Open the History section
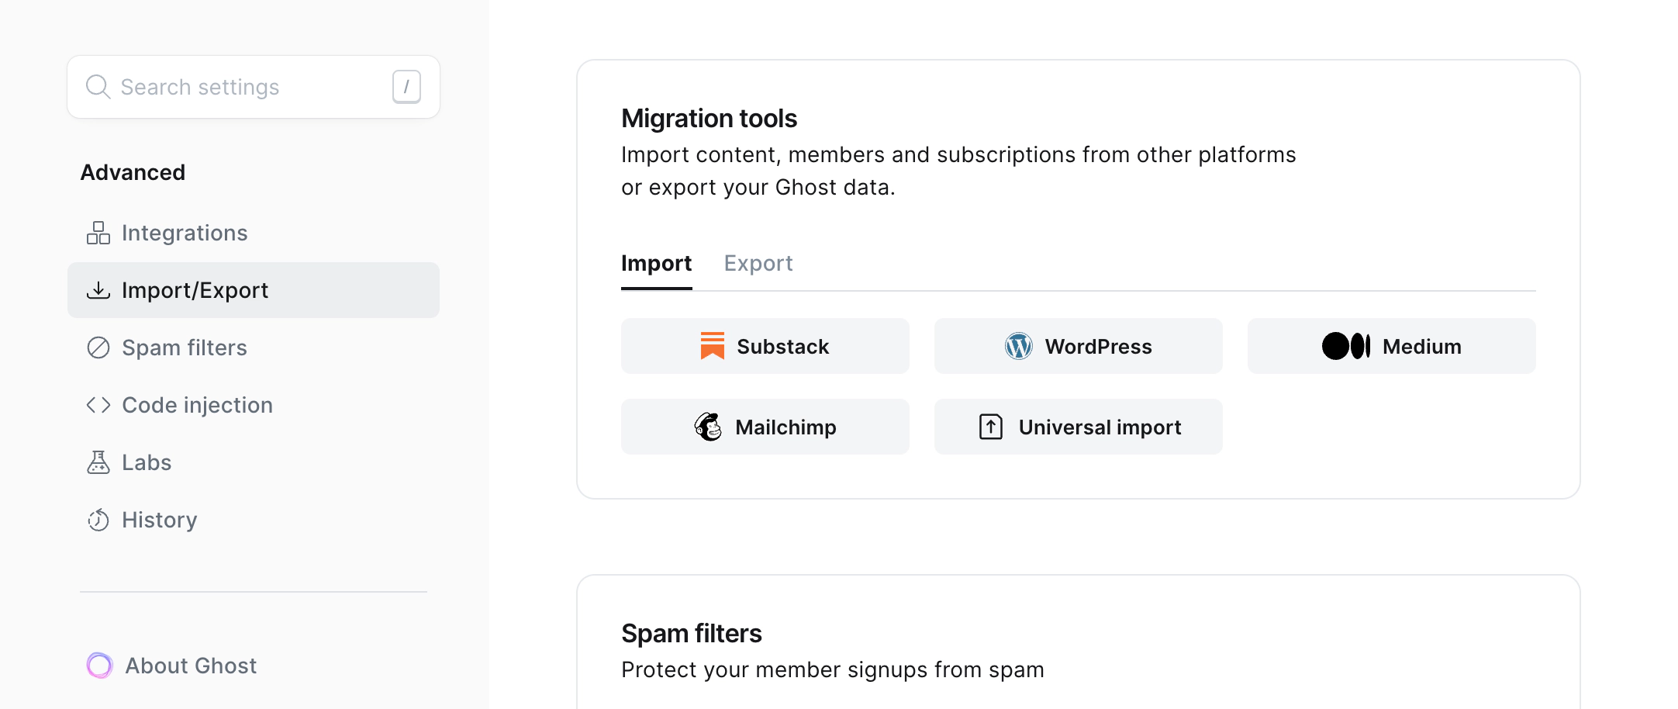The width and height of the screenshot is (1678, 709). 254,520
